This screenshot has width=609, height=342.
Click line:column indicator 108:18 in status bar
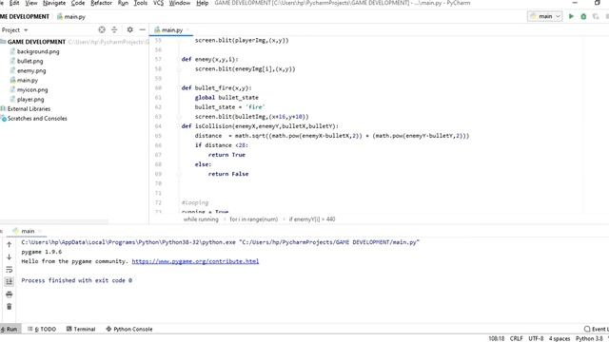(497, 338)
